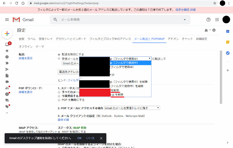This screenshot has height=148, width=233.
Task: Click 詳細を表示 link under POP ダウンロード
Action: pyautogui.click(x=26, y=92)
